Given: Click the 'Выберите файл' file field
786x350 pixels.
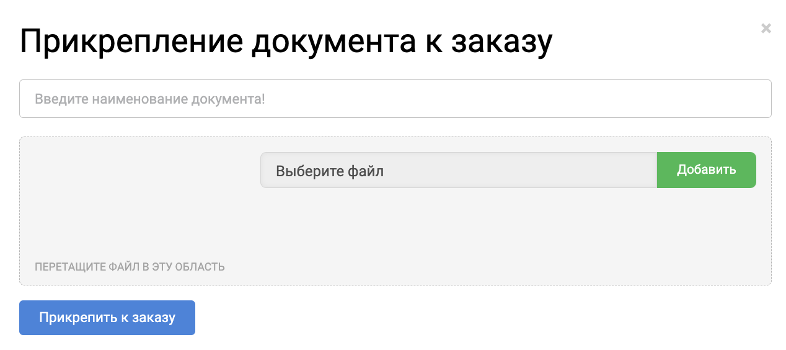Looking at the screenshot, I should [x=458, y=170].
